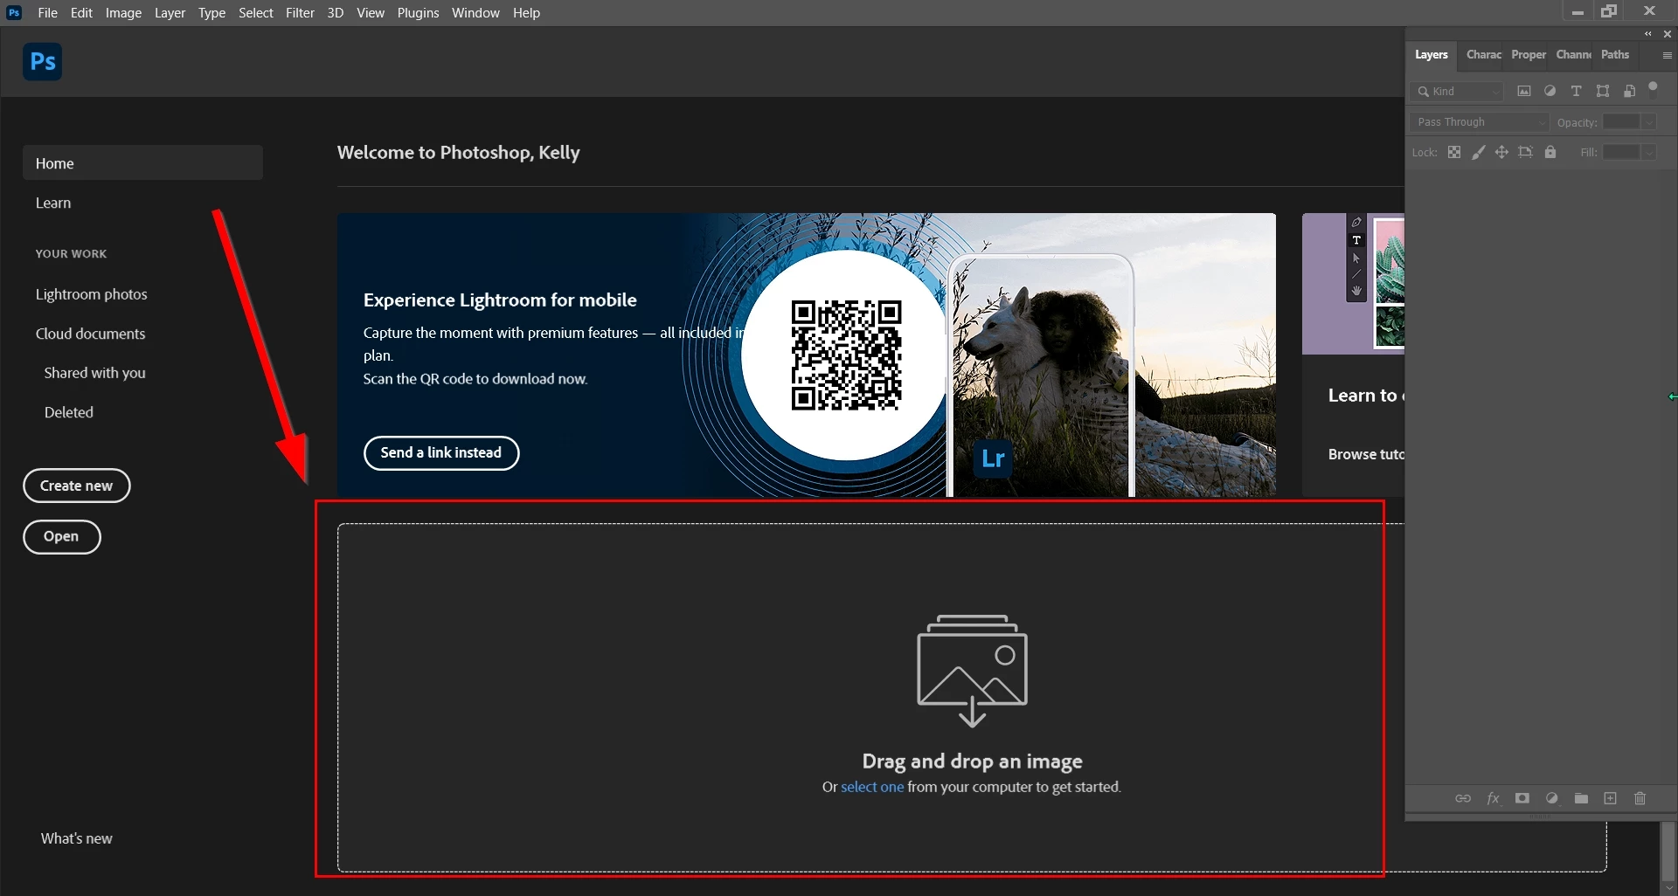This screenshot has width=1678, height=896.
Task: Click the Open button
Action: tap(61, 536)
